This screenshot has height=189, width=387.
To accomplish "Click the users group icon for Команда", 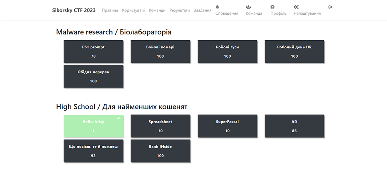I will [248, 7].
